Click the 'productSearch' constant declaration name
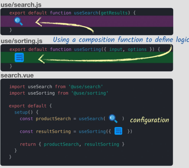Screen dimensions: 189x168 [53, 119]
